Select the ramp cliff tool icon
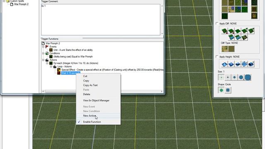This screenshot has height=149, width=265. coord(244,37)
